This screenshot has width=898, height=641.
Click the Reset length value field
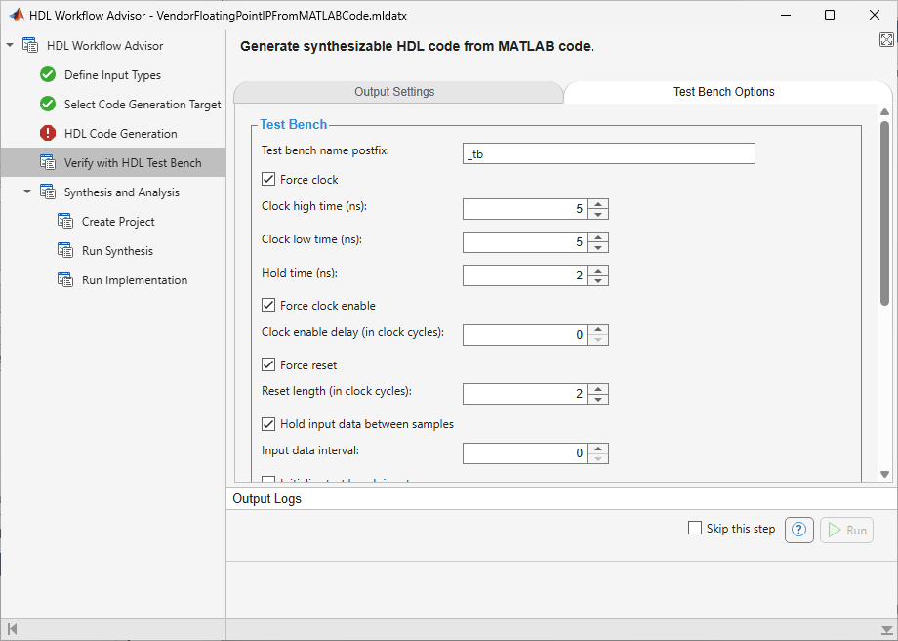point(524,394)
